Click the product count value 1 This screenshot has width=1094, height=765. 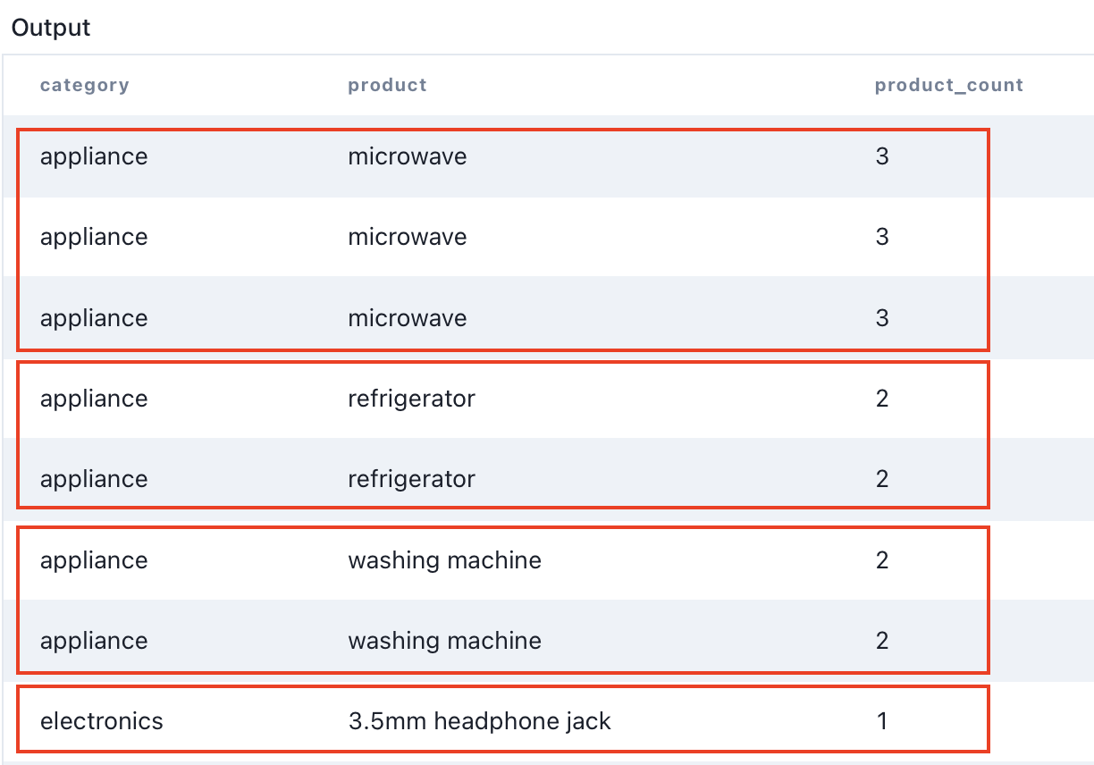click(x=882, y=722)
